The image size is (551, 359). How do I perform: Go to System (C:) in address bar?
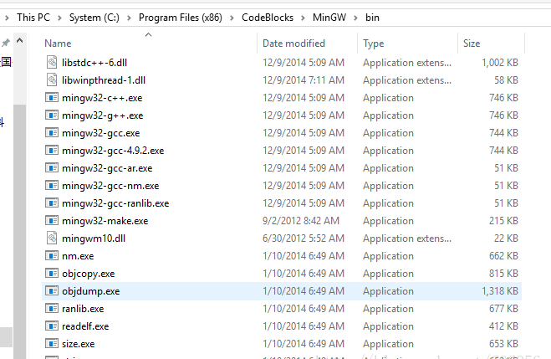94,18
